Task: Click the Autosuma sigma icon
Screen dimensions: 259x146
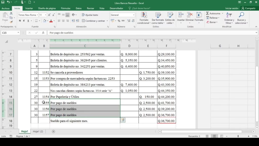Action: [208, 13]
